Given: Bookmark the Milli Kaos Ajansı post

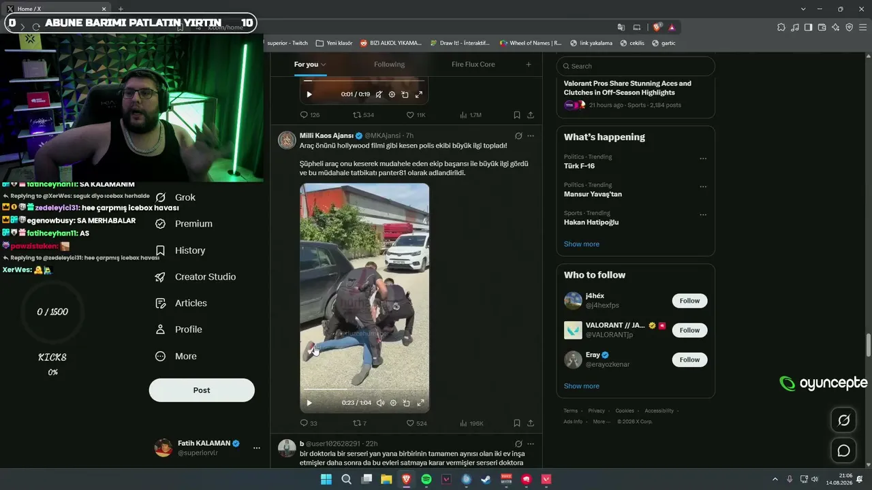Looking at the screenshot, I should point(517,423).
